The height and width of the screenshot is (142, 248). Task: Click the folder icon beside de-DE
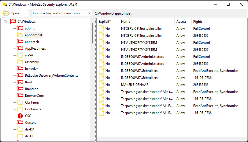point(20,136)
